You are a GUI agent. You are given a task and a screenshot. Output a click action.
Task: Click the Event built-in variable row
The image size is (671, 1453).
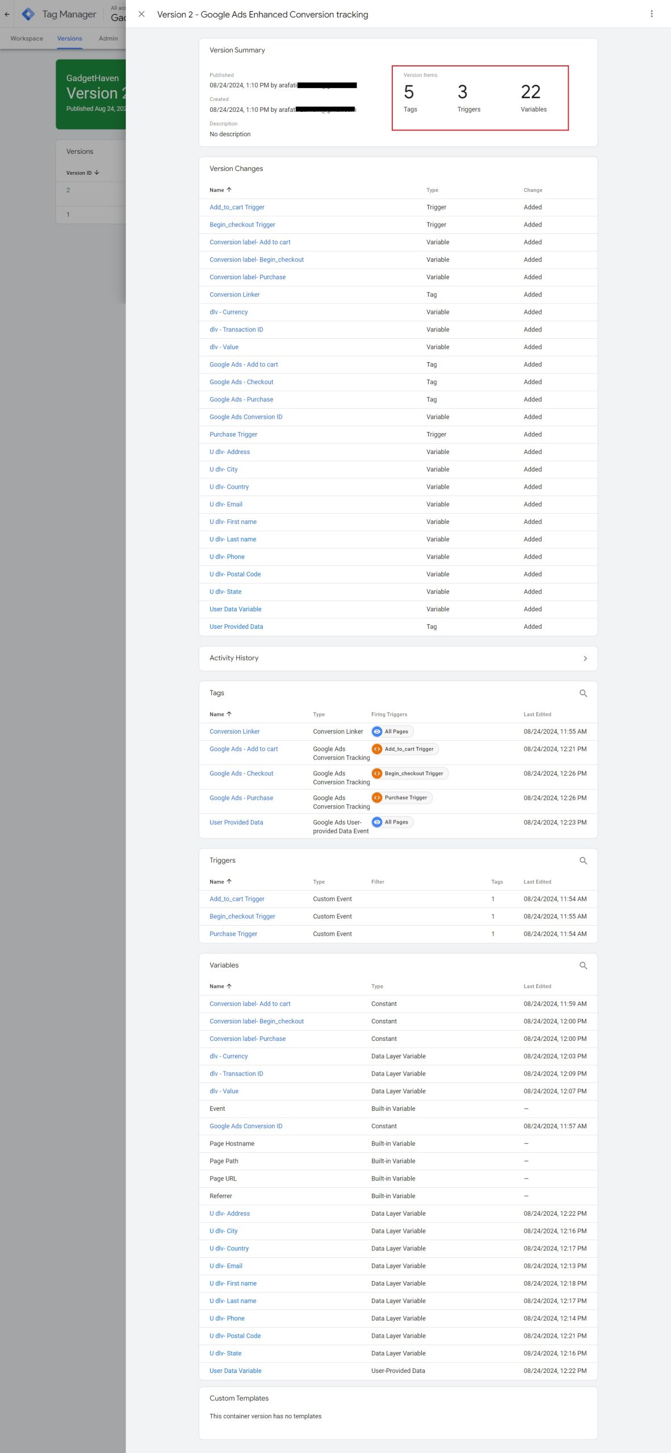[398, 1109]
